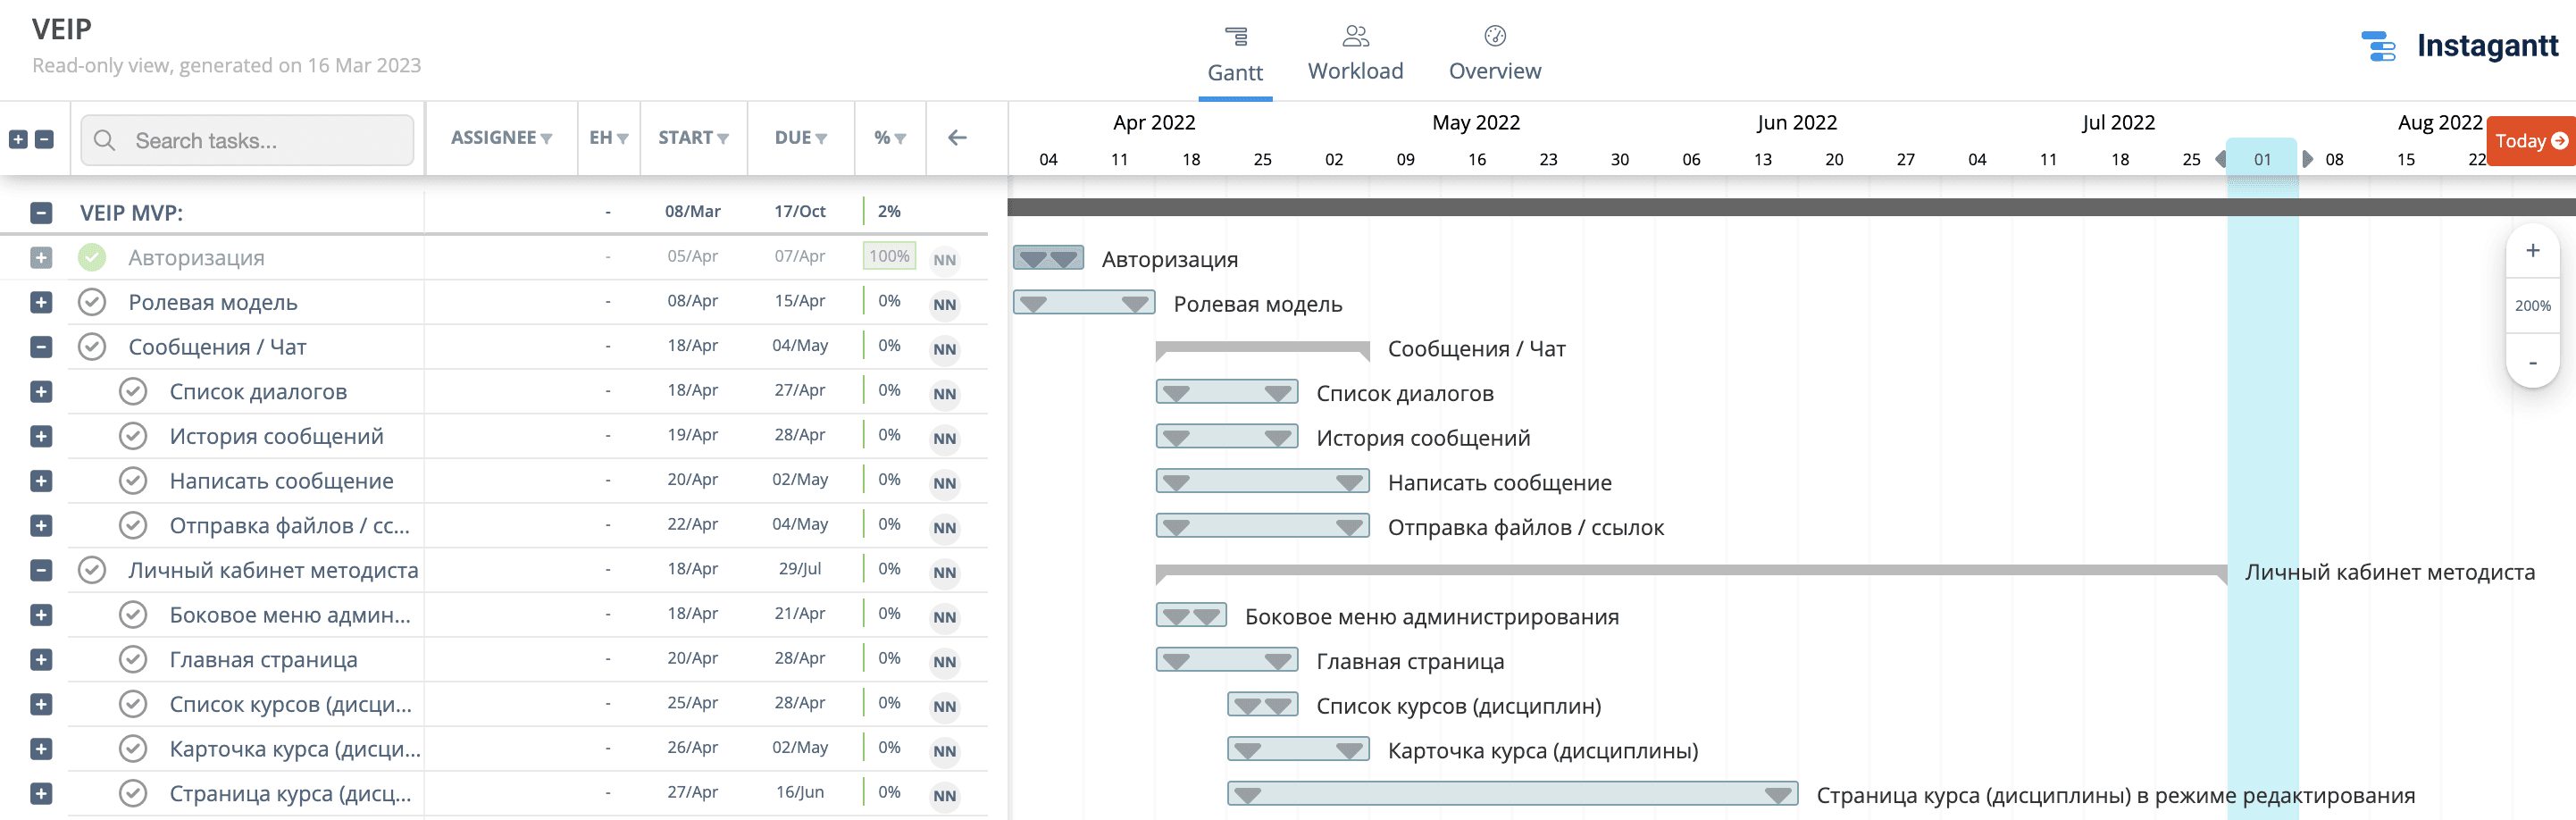This screenshot has width=2576, height=820.
Task: Click the magnifier icon in the task search box
Action: tap(104, 140)
